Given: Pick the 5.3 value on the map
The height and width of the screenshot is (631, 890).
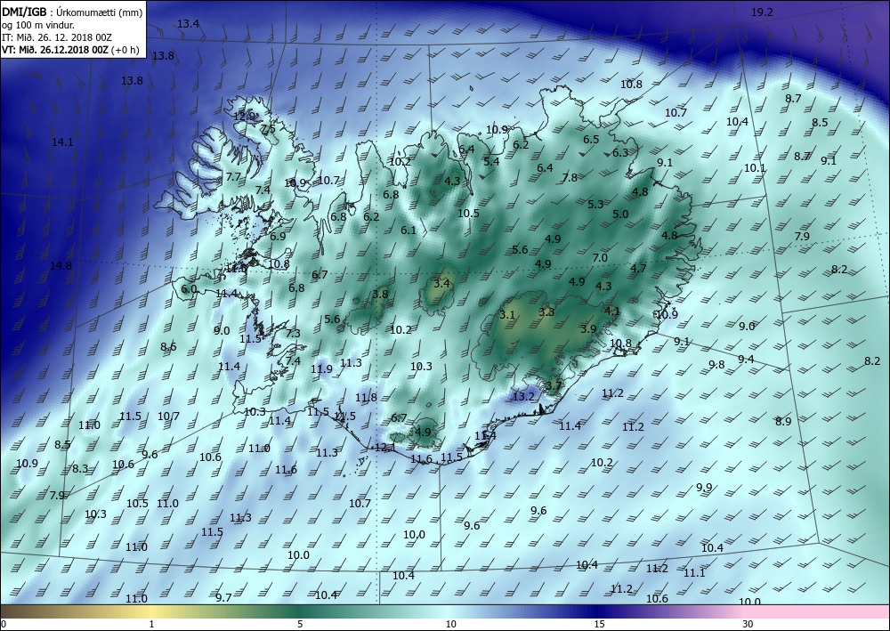Looking at the screenshot, I should pos(595,205).
